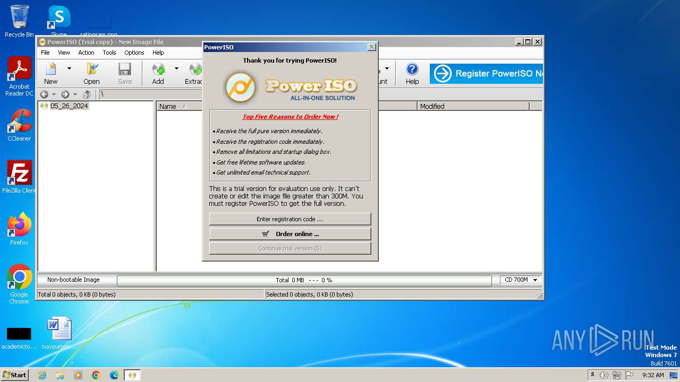Open the maypurpos Word document icon
680x382 pixels.
pyautogui.click(x=59, y=333)
